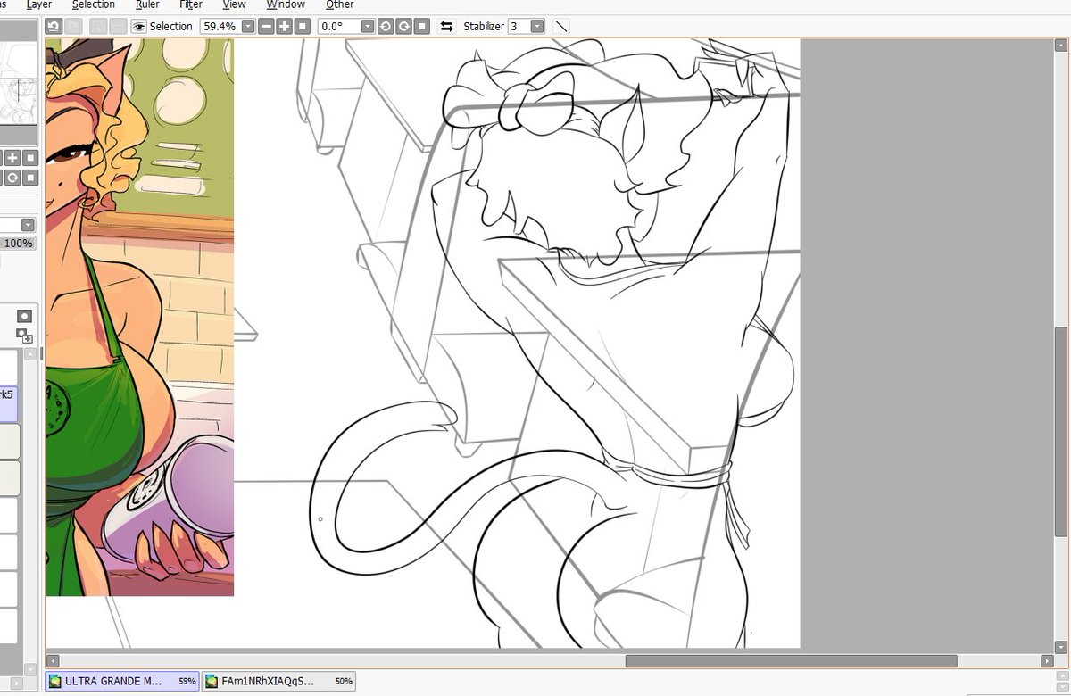1071x696 pixels.
Task: Open the Layer menu
Action: point(39,4)
